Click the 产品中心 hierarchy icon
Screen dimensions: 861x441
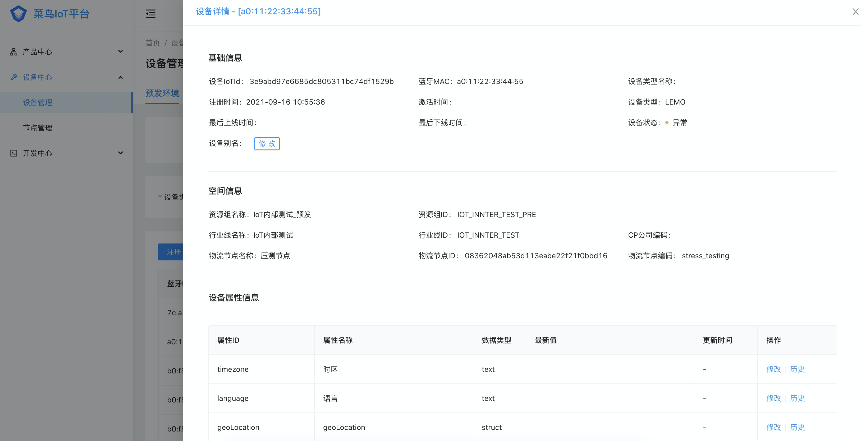[14, 52]
